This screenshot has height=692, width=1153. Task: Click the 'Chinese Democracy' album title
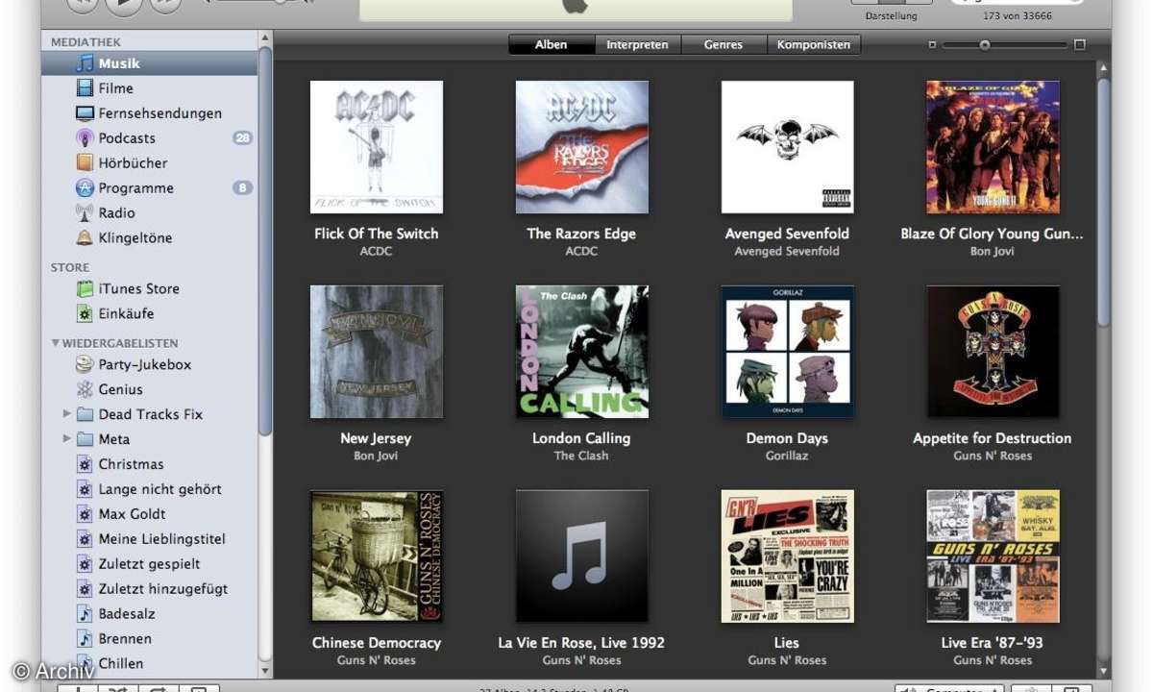(377, 643)
